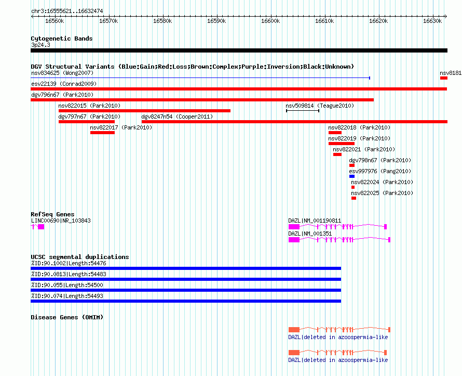Select the red nsv822021 loss bar
This screenshot has width=462, height=376.
tap(337, 154)
